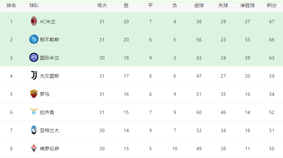Sort by the 积分 column header
283x158 pixels.
(x=272, y=5)
